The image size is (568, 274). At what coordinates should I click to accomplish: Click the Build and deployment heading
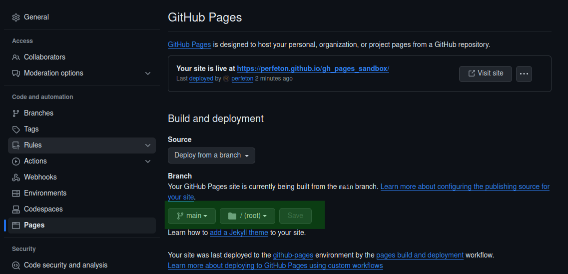pos(216,119)
